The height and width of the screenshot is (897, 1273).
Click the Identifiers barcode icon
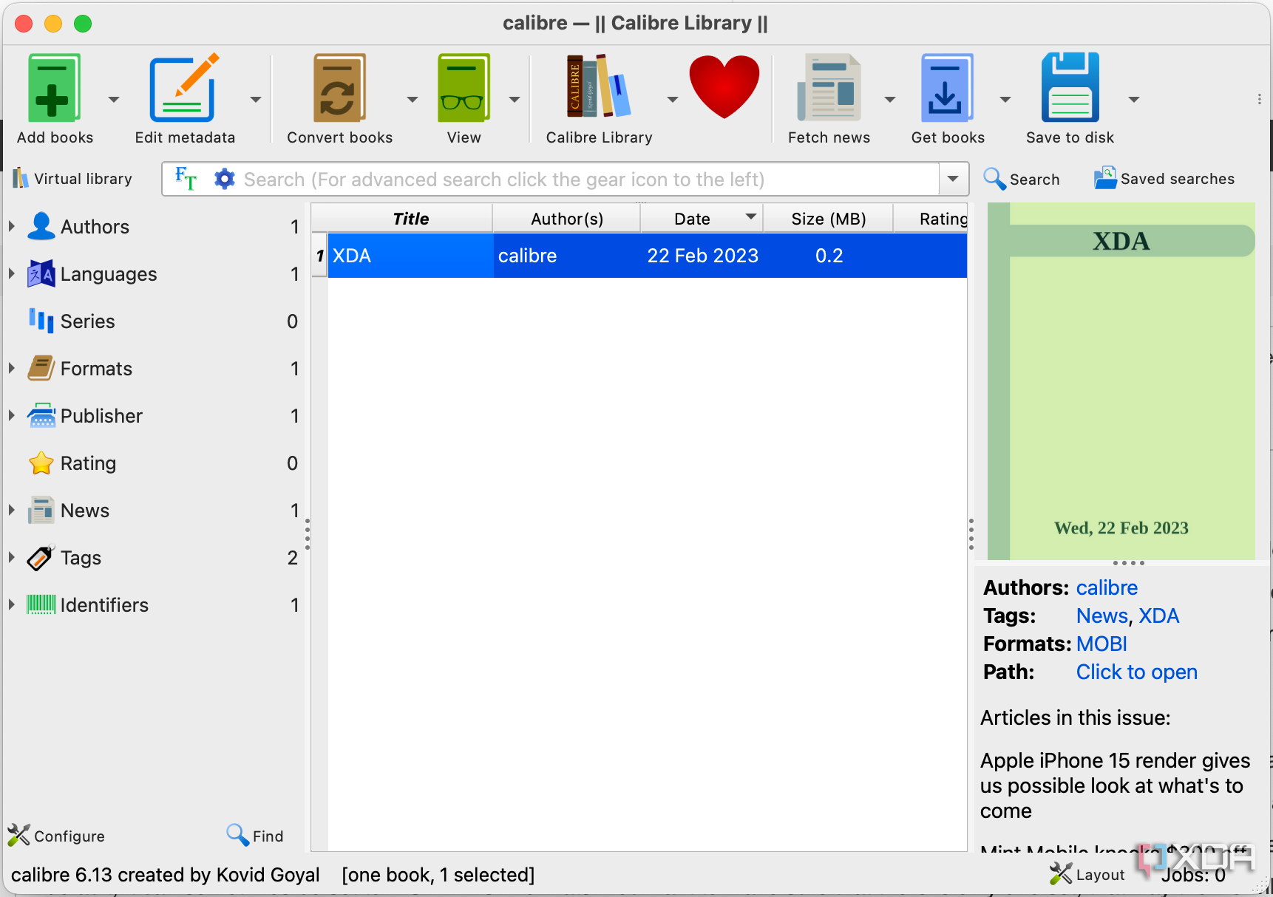coord(41,604)
